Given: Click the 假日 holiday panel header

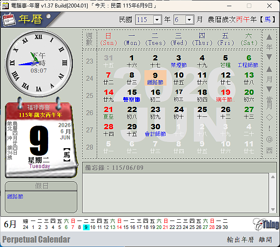Looking at the screenshot, I should (x=41, y=186).
